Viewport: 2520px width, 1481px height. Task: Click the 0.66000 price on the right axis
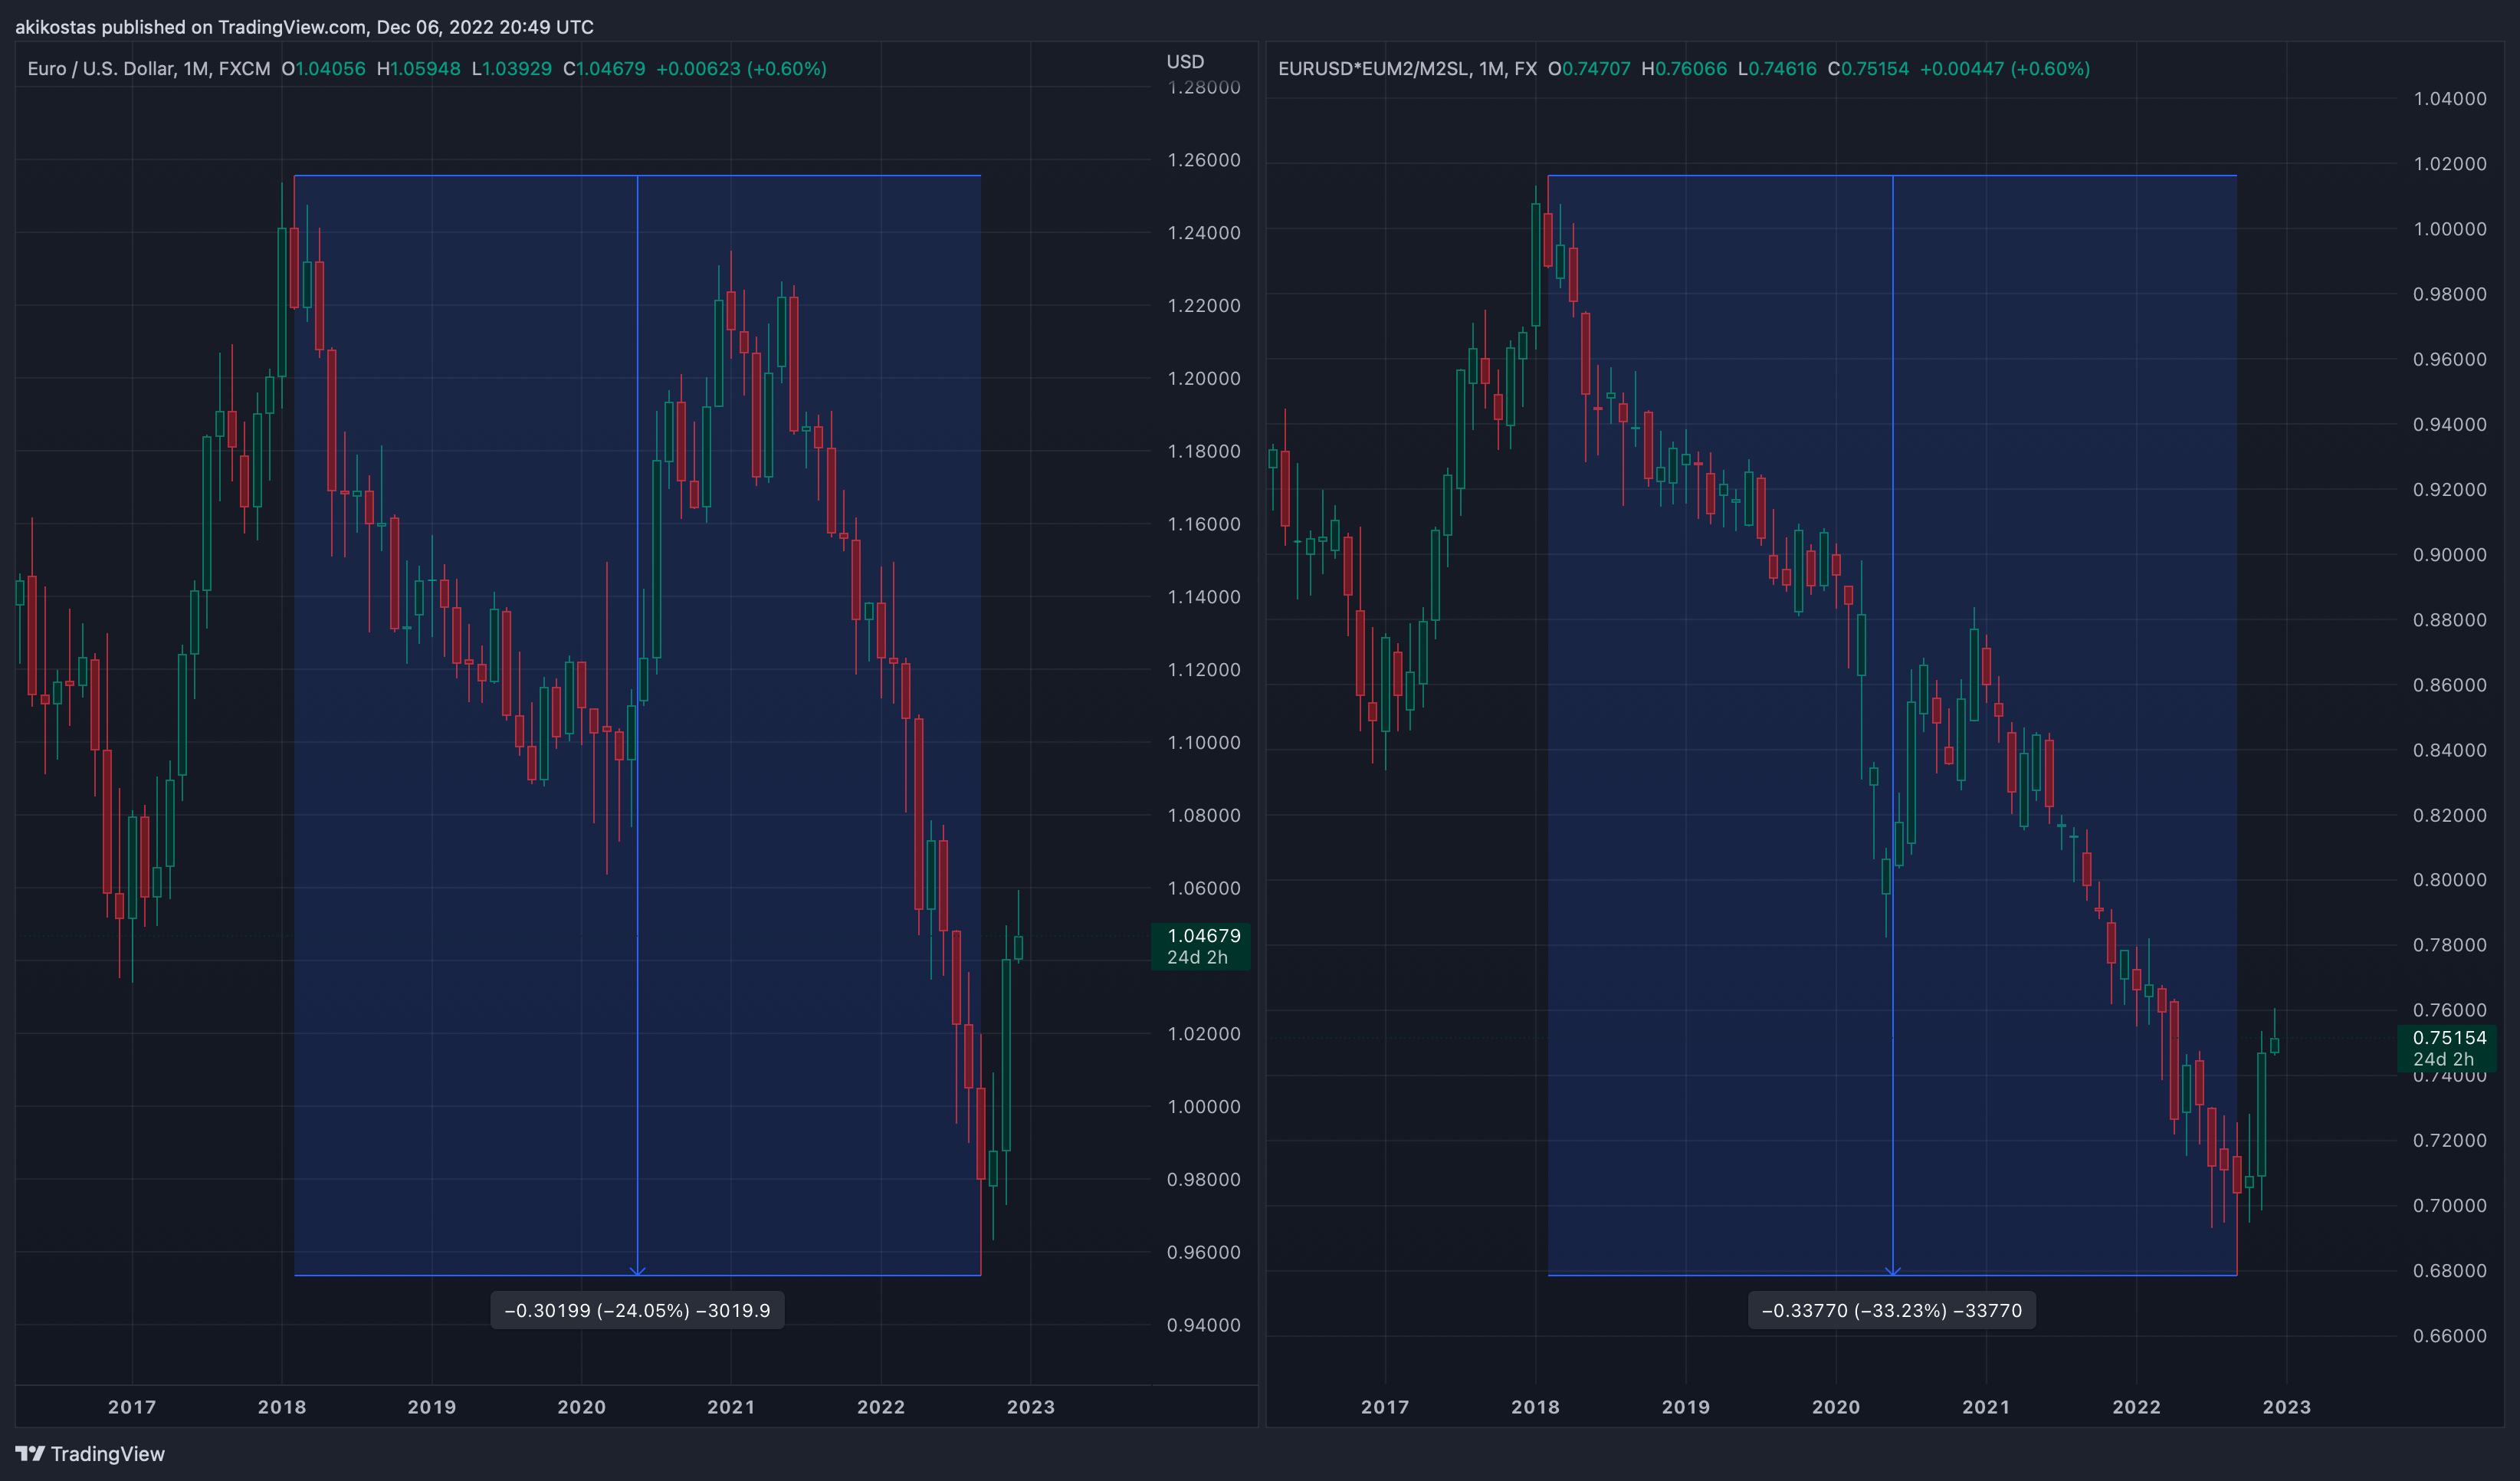pos(2450,1336)
